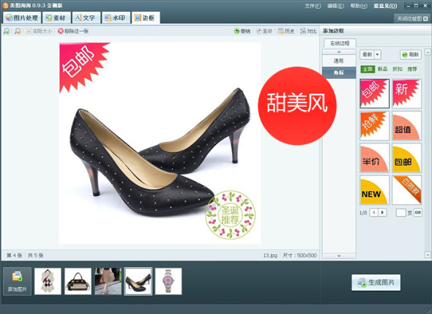Choose the orange diagonal ribbon badge

pos(406,190)
